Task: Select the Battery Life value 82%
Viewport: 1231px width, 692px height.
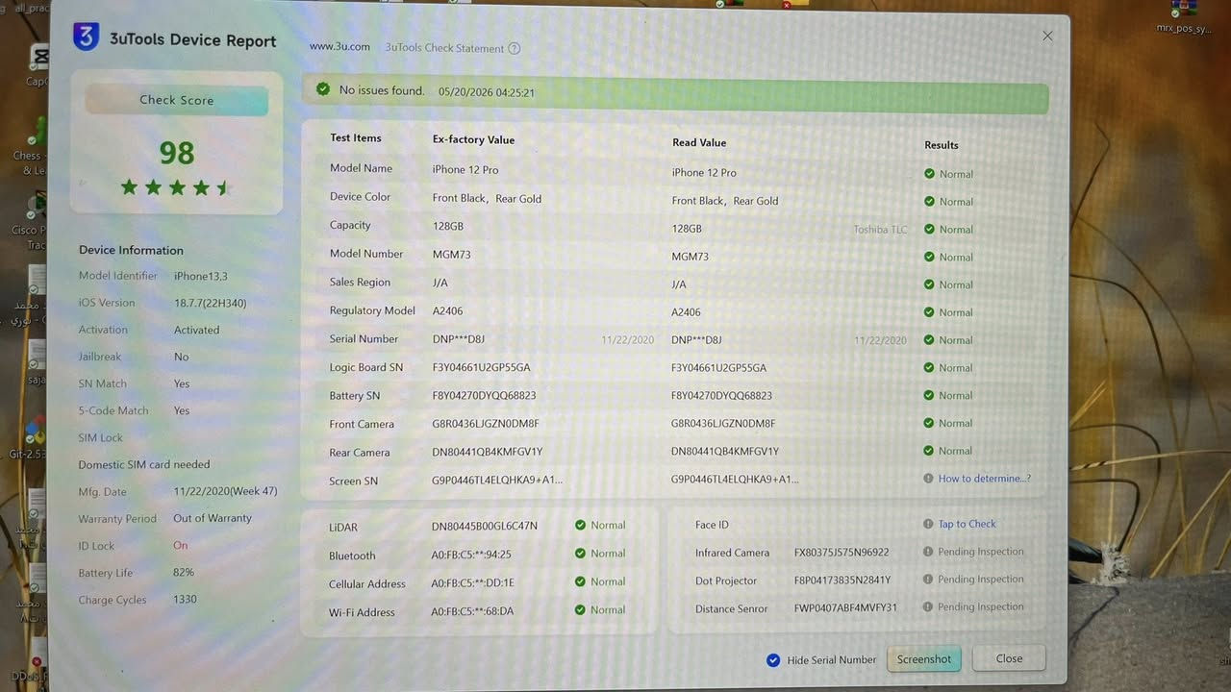Action: (x=184, y=572)
